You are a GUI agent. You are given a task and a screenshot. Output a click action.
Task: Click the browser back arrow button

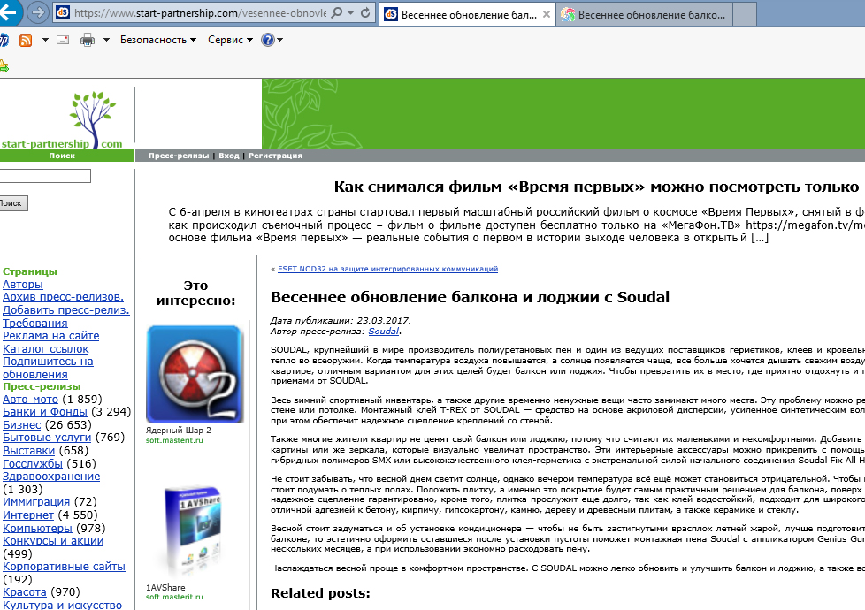pos(8,12)
